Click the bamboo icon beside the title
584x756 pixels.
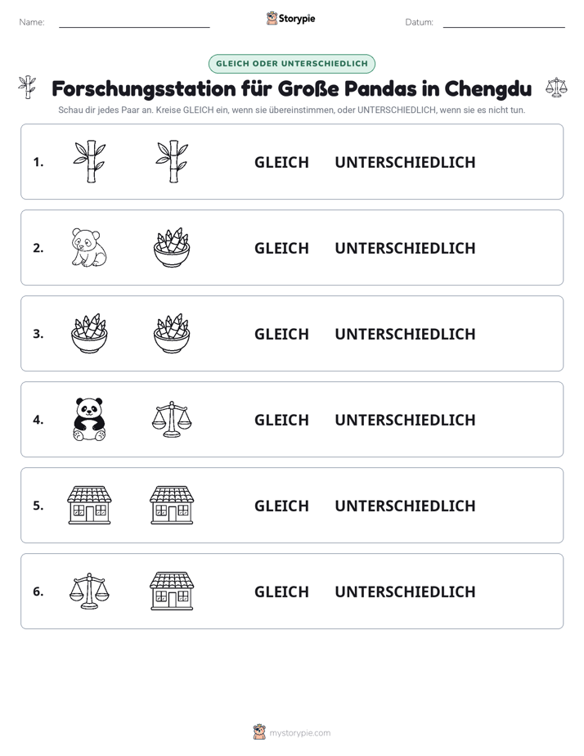coord(27,88)
